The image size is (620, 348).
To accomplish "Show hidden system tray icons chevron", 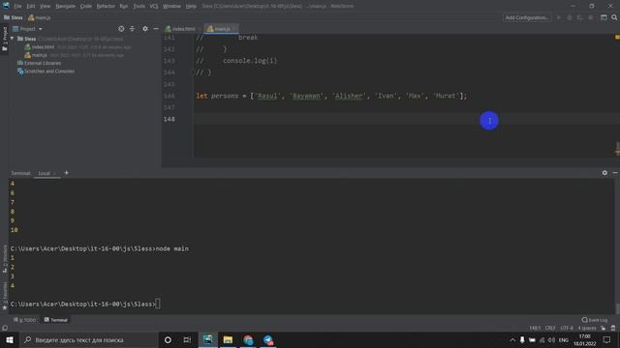I will click(512, 339).
